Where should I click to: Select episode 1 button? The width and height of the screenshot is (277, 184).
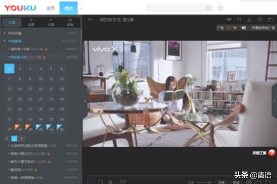click(9, 69)
